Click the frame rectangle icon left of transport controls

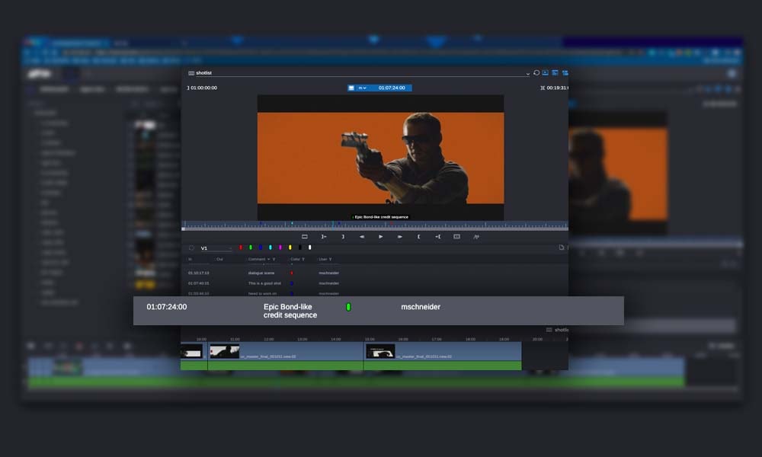pos(305,237)
